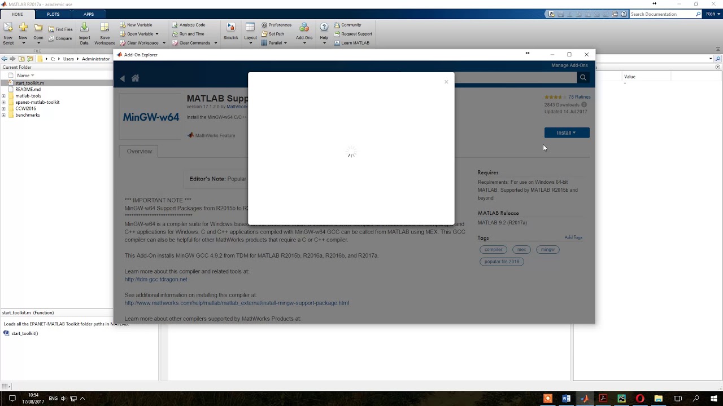723x406 pixels.
Task: Click Add-On Explorer home icon
Action: click(x=135, y=78)
